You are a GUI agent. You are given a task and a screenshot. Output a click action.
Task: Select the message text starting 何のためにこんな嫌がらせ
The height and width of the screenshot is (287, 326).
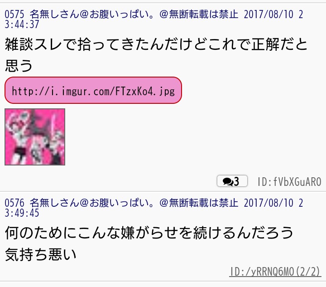point(149,243)
